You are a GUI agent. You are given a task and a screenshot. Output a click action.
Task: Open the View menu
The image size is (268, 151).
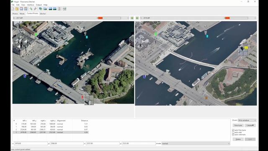click(x=23, y=5)
